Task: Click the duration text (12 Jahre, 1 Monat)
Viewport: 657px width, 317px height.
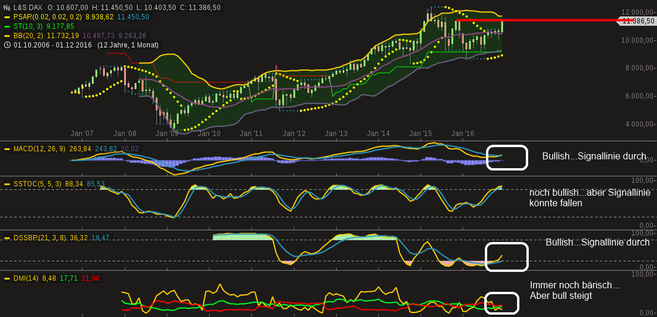Action: [x=128, y=45]
